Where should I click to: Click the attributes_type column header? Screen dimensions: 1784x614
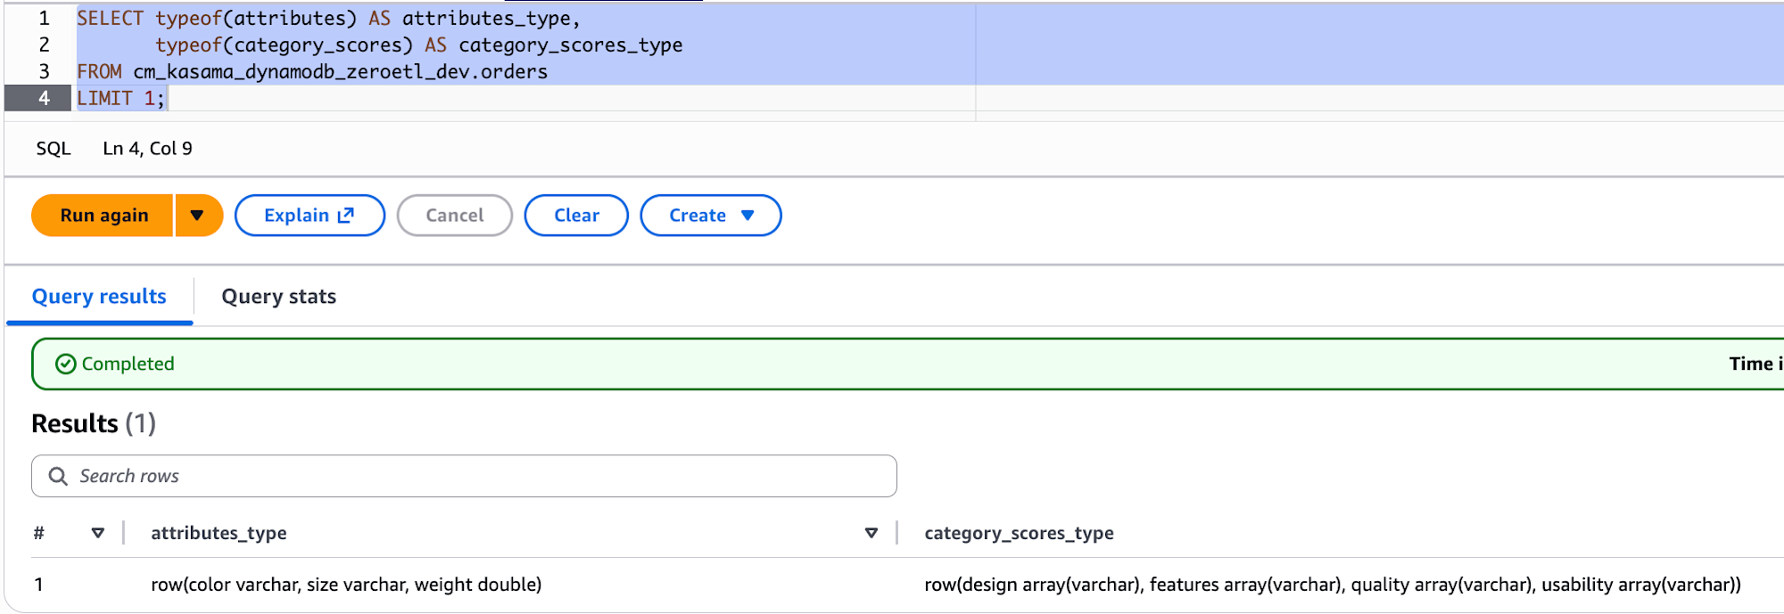pos(219,533)
